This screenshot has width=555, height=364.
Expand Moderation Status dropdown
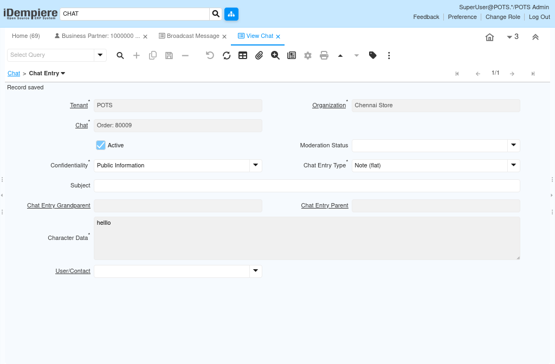(x=514, y=145)
